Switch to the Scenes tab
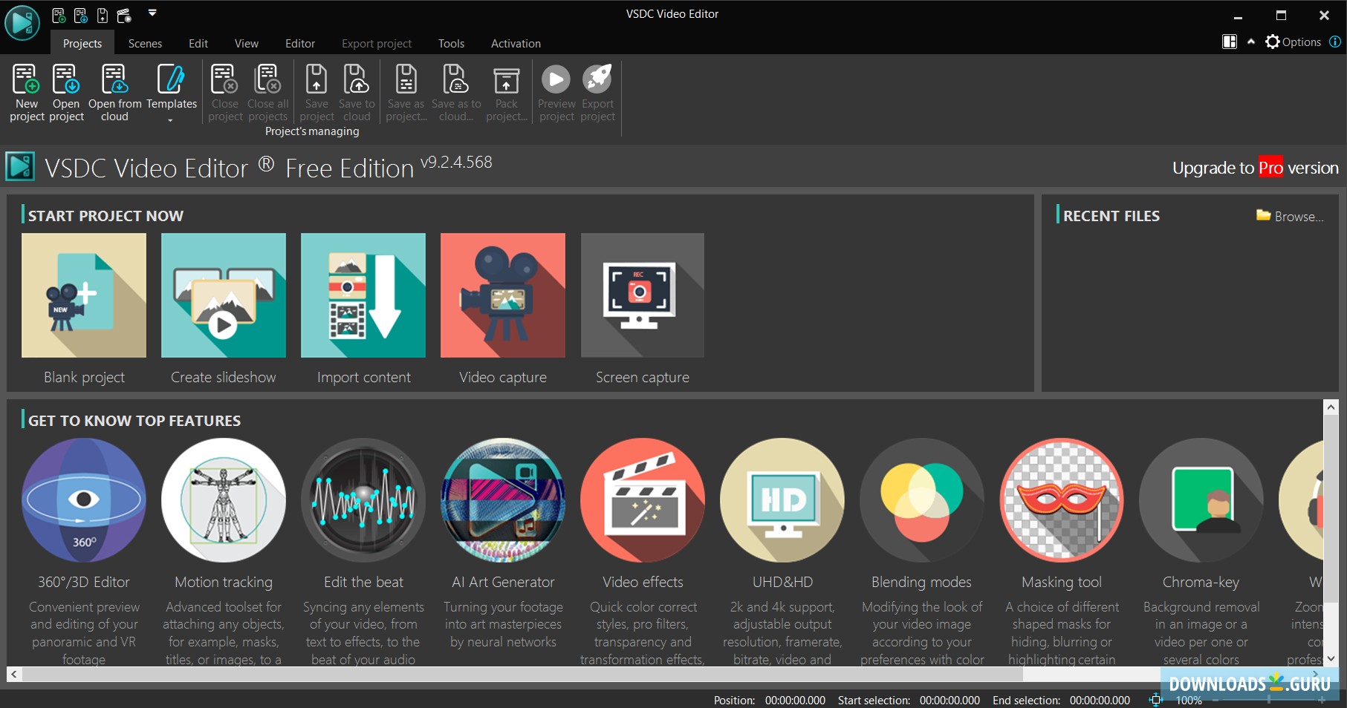The width and height of the screenshot is (1347, 708). 145,44
